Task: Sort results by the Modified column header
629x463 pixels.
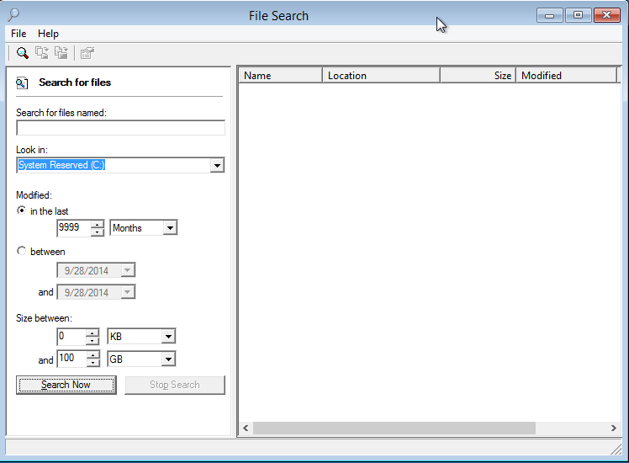Action: (565, 76)
